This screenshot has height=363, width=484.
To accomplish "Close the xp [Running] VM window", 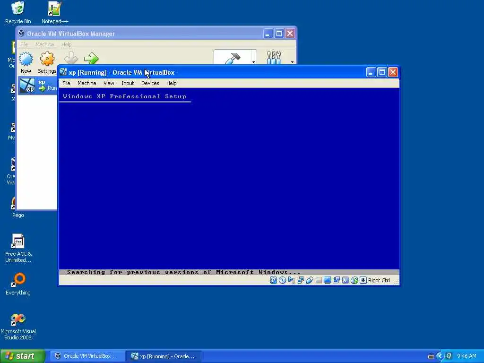I will coord(393,72).
